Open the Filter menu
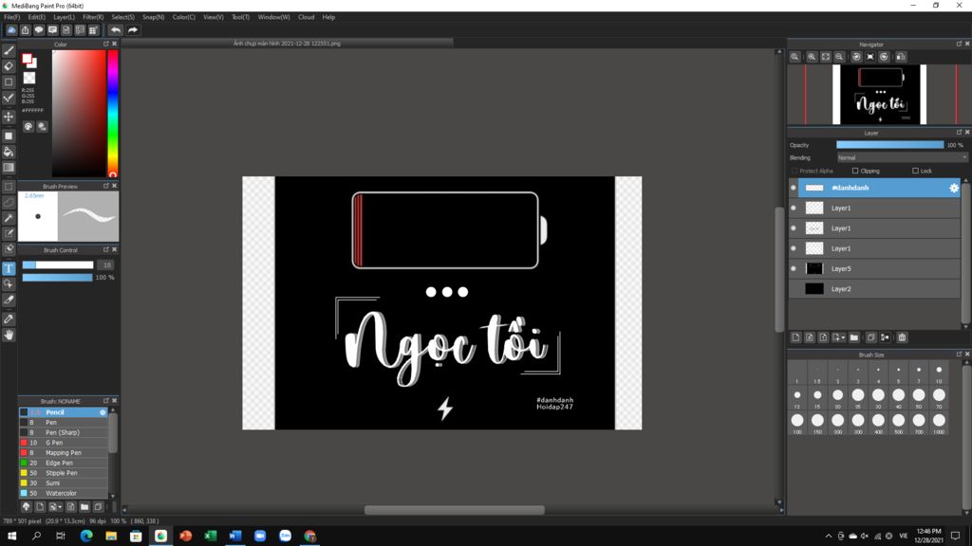This screenshot has height=546, width=972. coord(93,17)
